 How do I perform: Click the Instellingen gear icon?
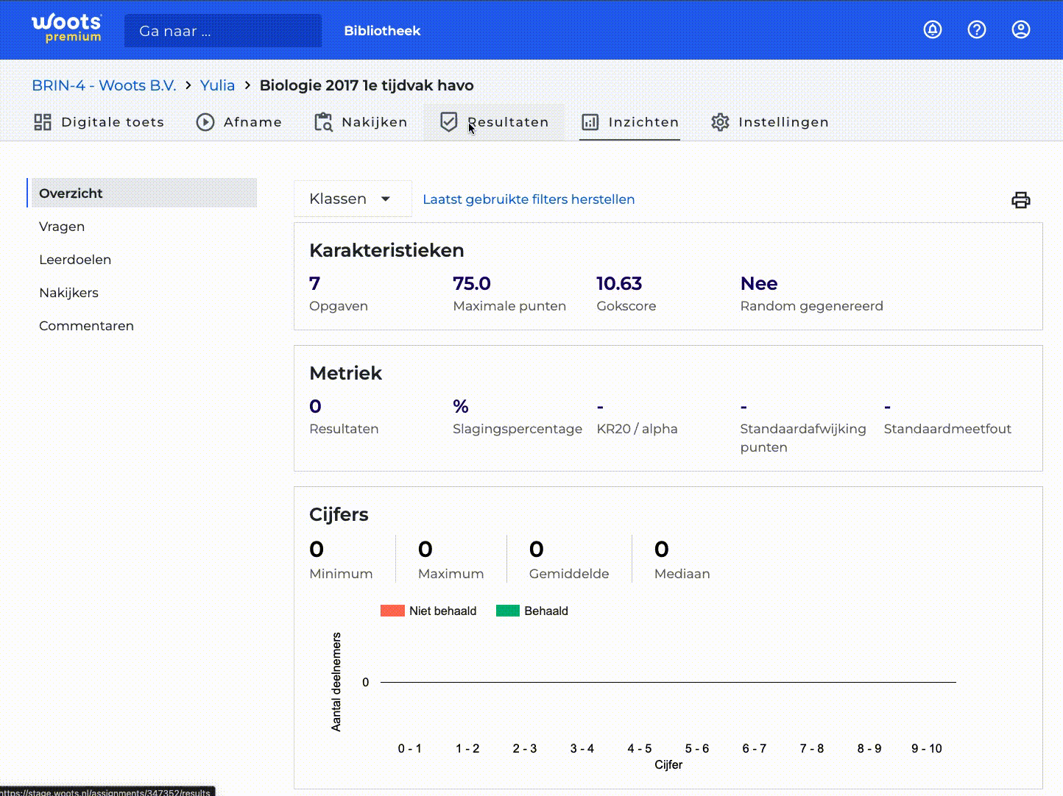pos(720,122)
